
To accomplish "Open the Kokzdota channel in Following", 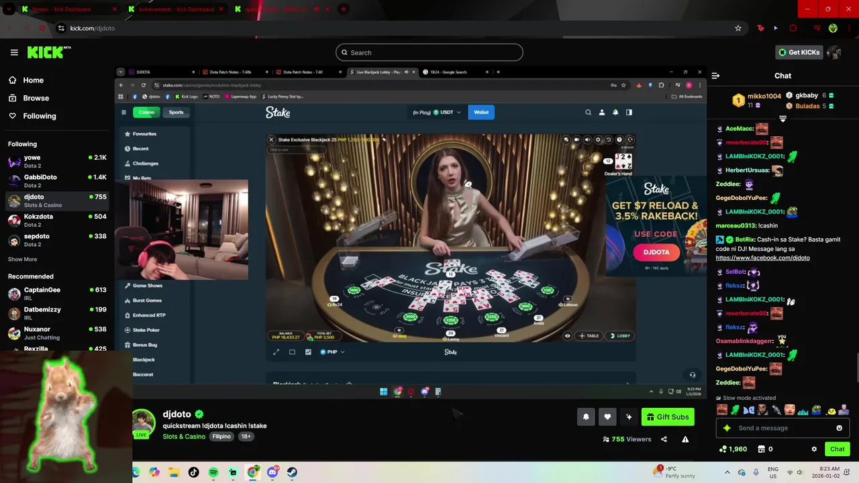I will pos(58,220).
